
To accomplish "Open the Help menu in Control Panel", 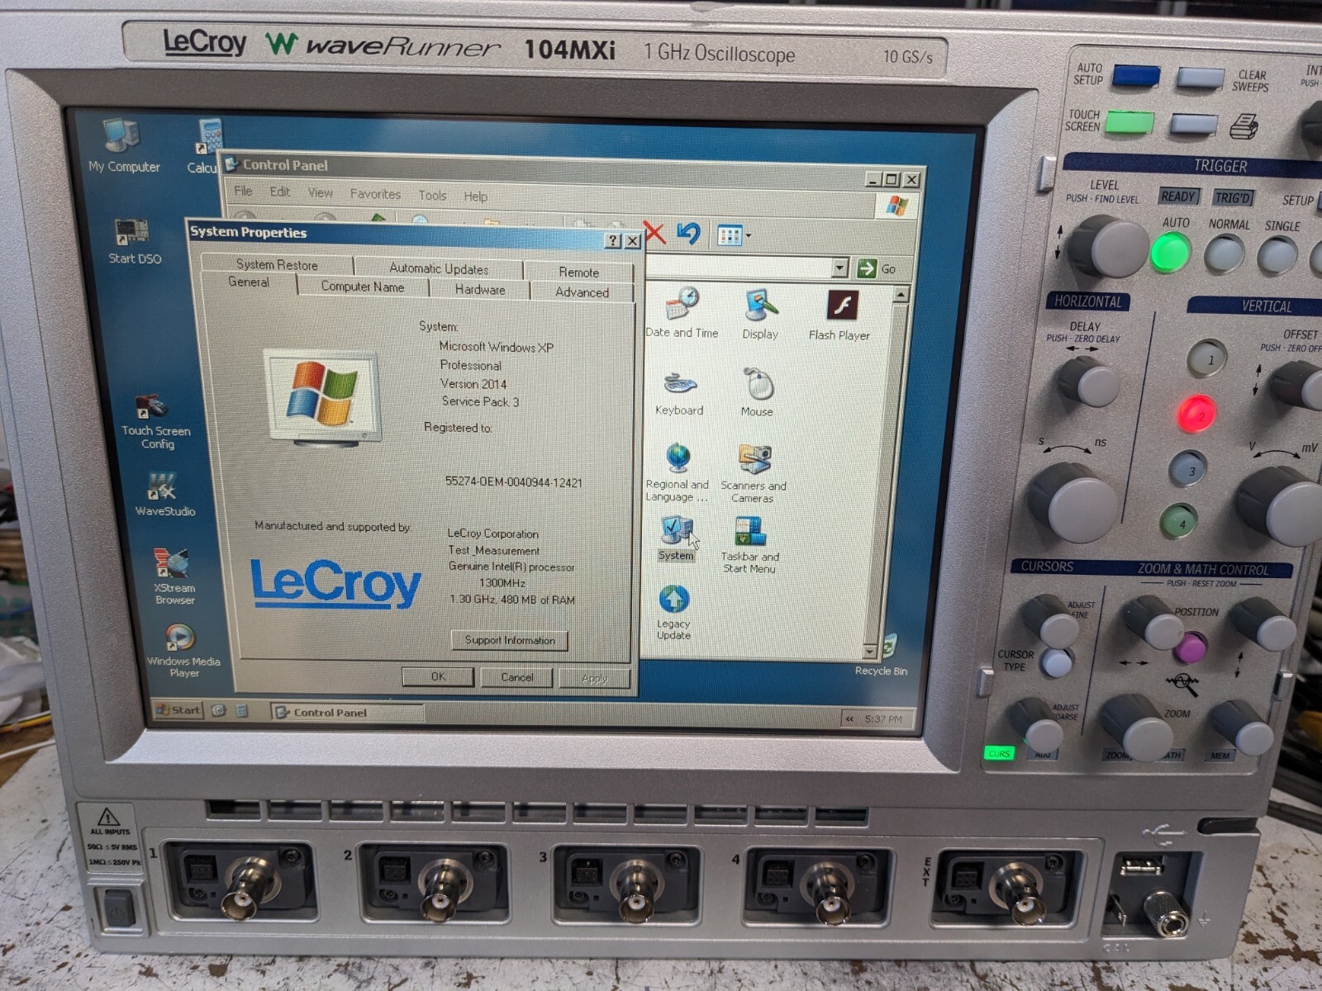I will (x=475, y=197).
